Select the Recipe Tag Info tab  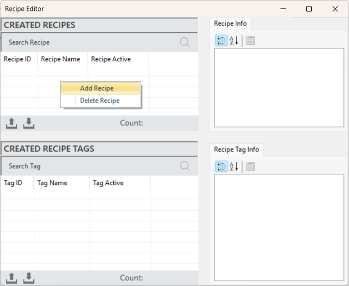(236, 149)
